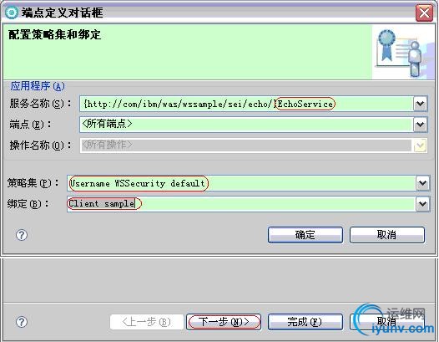439x342 pixels.
Task: Close the 端点定义对话框 dialog
Action: tap(424, 13)
